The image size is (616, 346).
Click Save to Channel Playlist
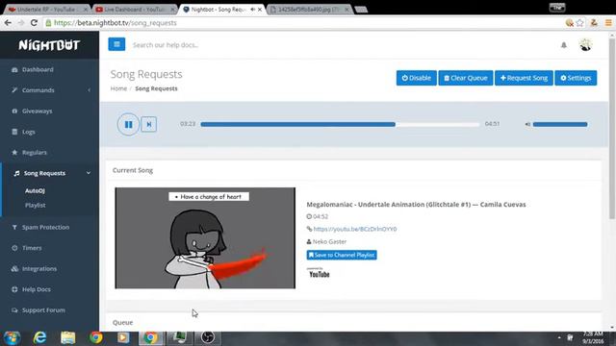342,255
